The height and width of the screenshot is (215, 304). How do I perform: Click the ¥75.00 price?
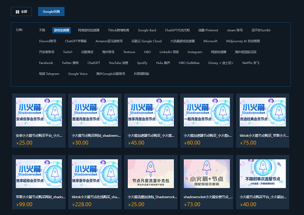point(248,143)
